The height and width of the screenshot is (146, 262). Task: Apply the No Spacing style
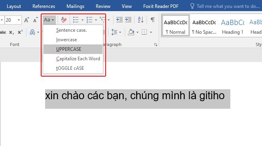point(204,26)
